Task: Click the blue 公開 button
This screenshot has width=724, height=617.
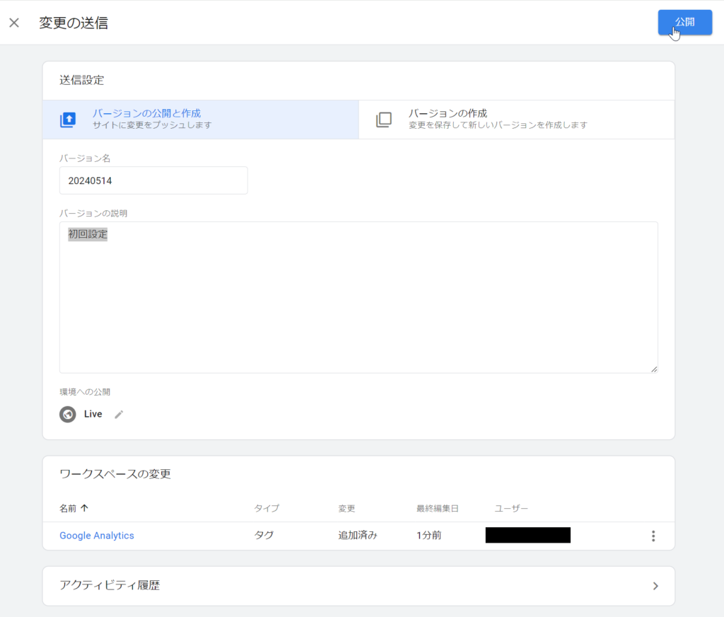Action: click(684, 22)
